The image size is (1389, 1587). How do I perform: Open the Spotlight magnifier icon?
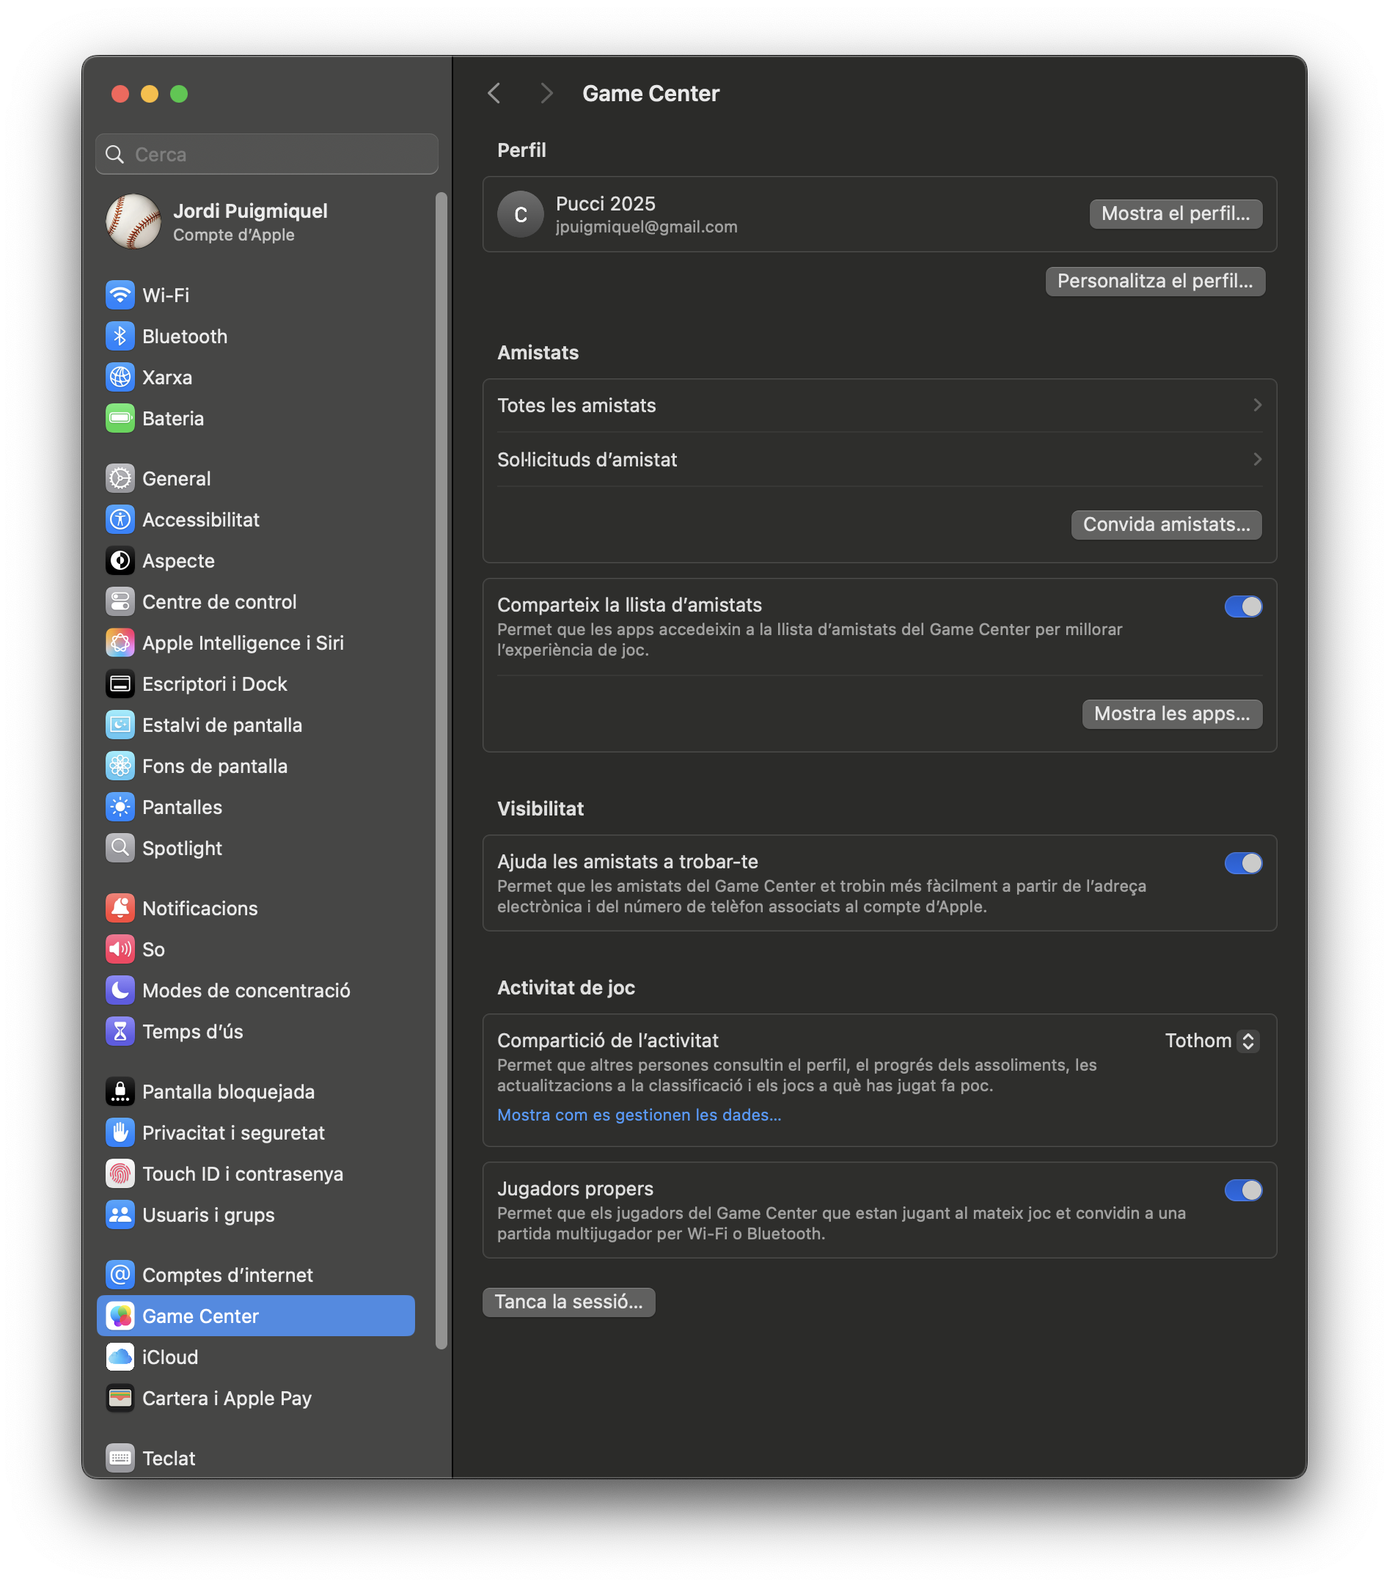click(x=120, y=849)
